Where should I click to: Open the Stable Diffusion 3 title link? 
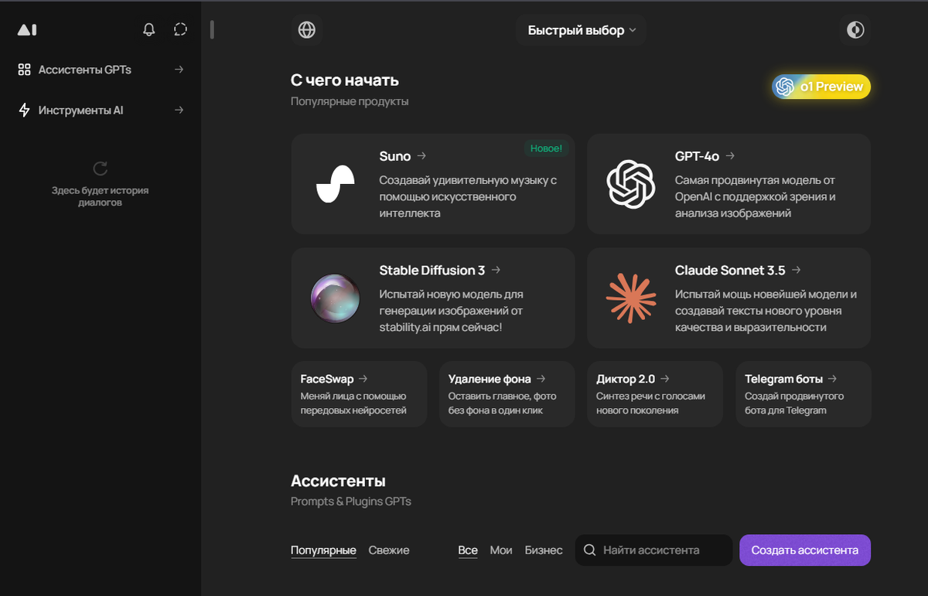pyautogui.click(x=432, y=271)
